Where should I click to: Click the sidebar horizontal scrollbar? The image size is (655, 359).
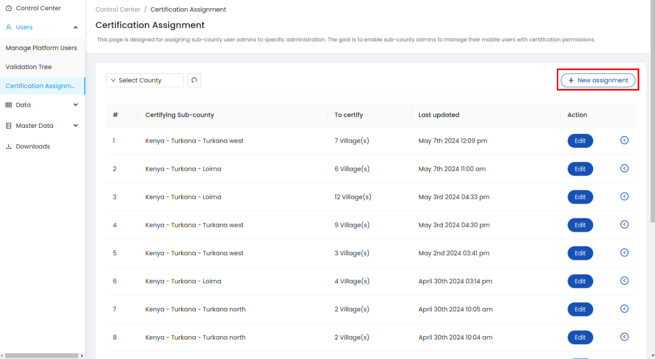(40, 355)
